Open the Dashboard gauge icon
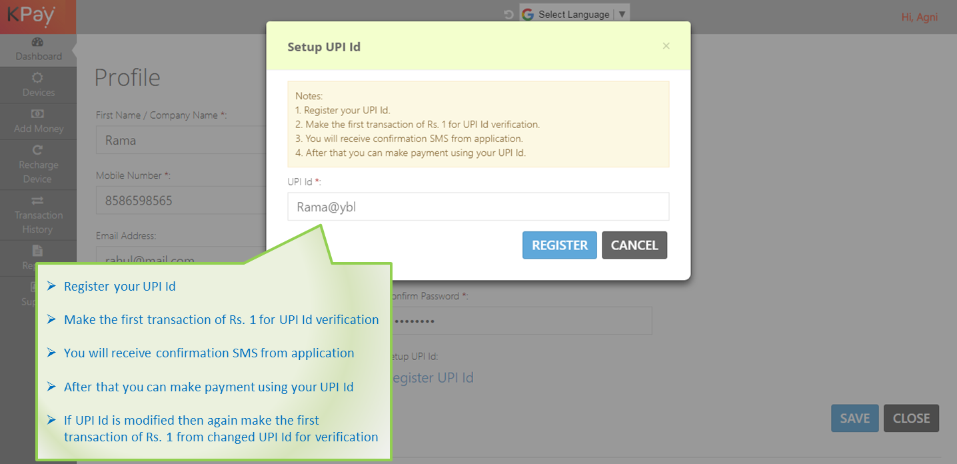The image size is (957, 464). [38, 42]
